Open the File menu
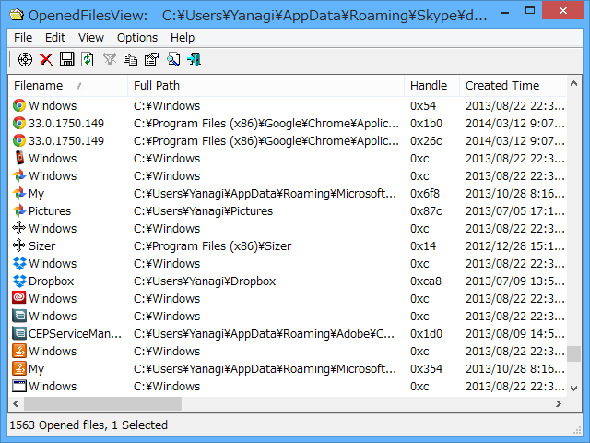 click(23, 38)
